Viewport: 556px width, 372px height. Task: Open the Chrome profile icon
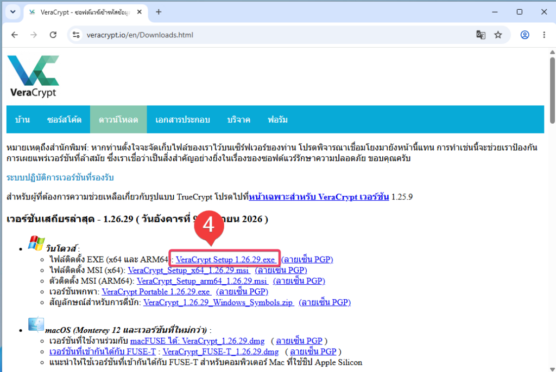(525, 35)
